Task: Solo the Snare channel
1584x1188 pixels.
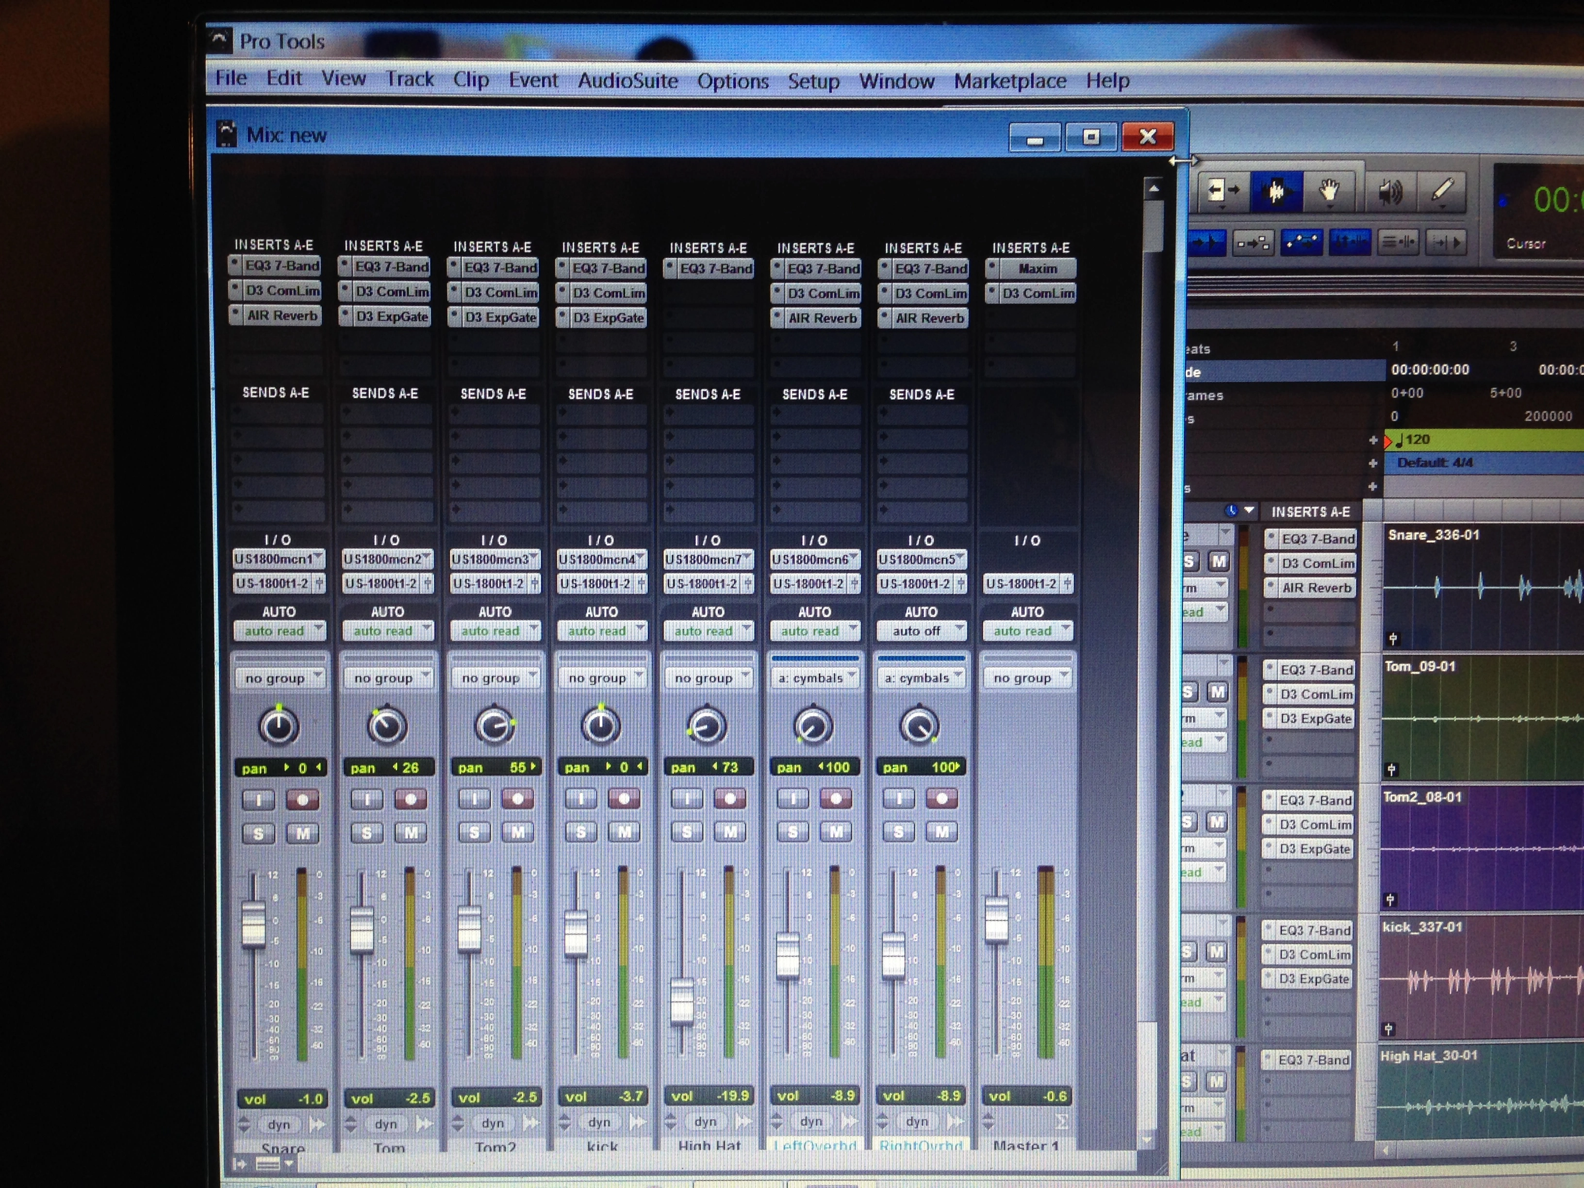Action: (x=259, y=834)
